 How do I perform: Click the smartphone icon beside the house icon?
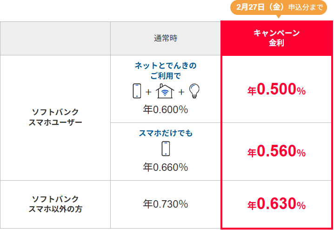tap(136, 91)
